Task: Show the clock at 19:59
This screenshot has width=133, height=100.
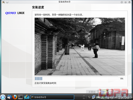Action: coord(124,97)
